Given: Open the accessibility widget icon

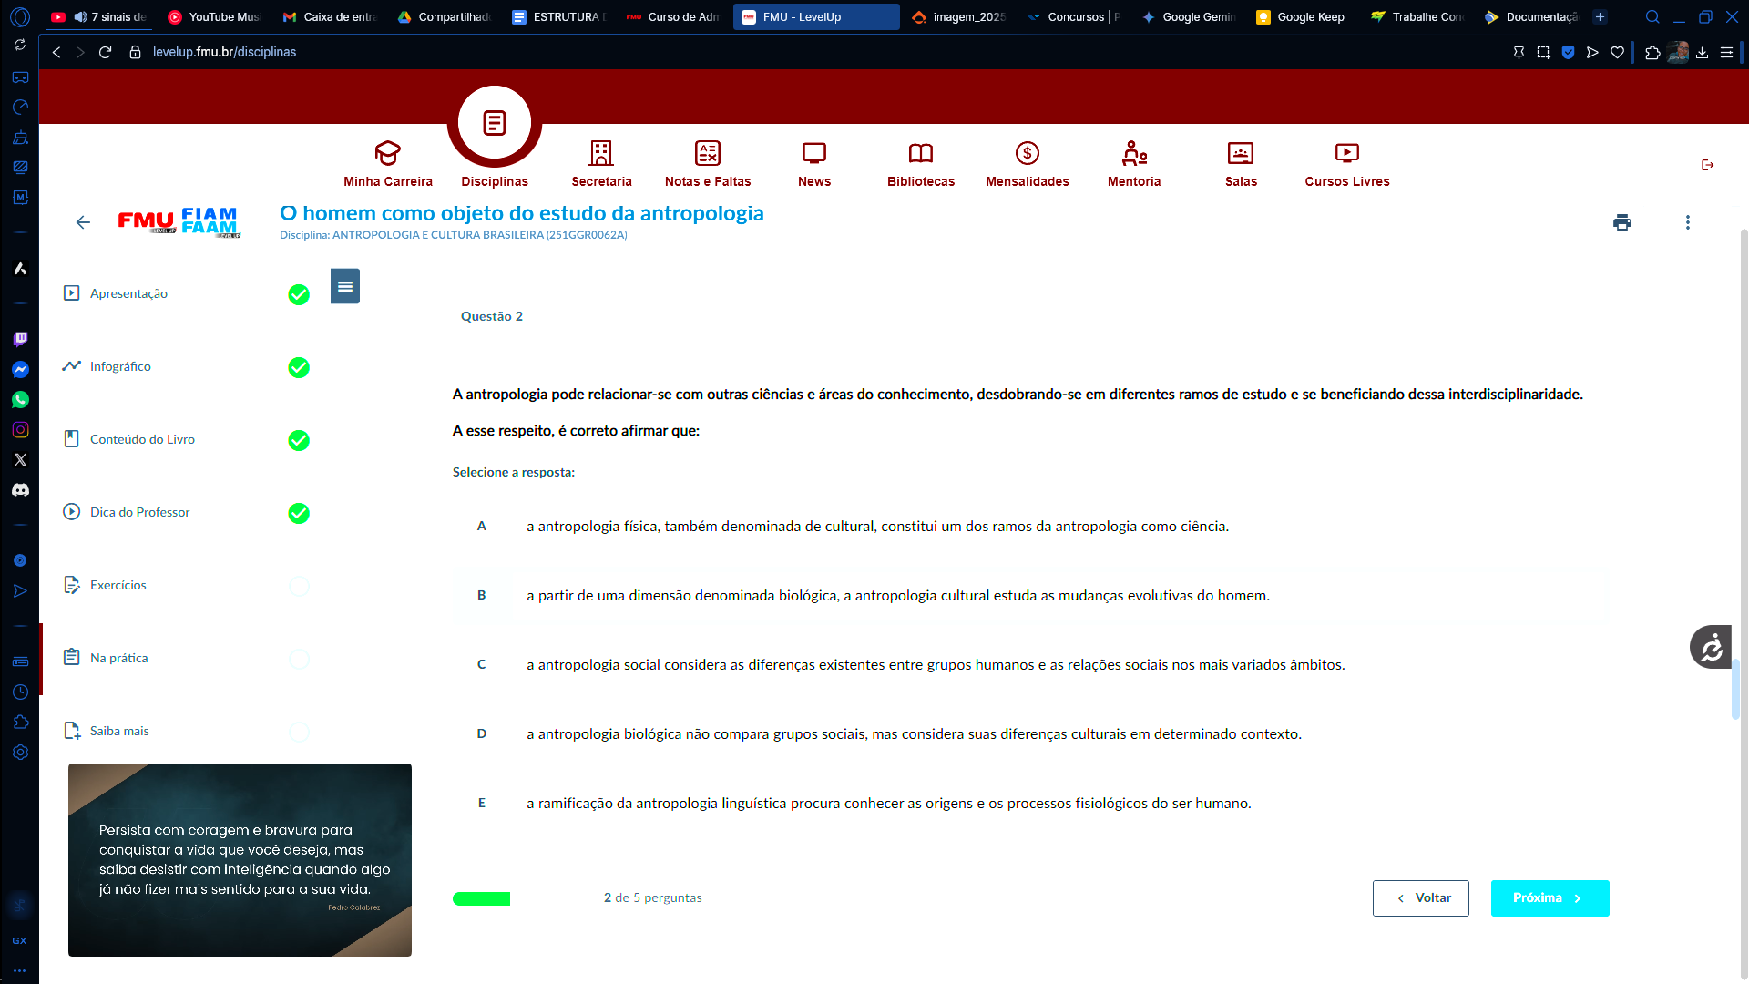Looking at the screenshot, I should (1711, 648).
